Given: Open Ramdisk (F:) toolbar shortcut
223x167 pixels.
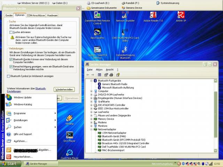Looking at the screenshot, I should [130, 3].
